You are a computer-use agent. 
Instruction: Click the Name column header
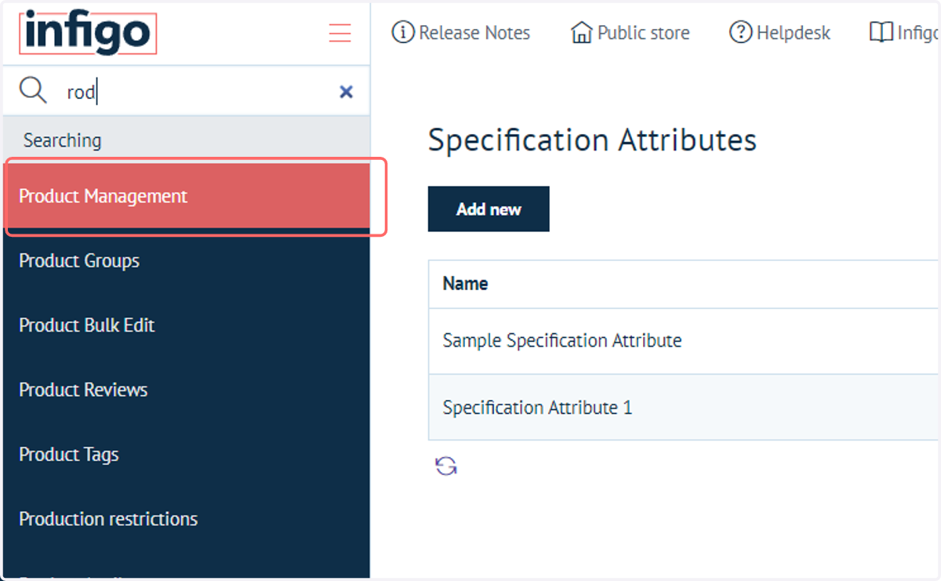(465, 284)
